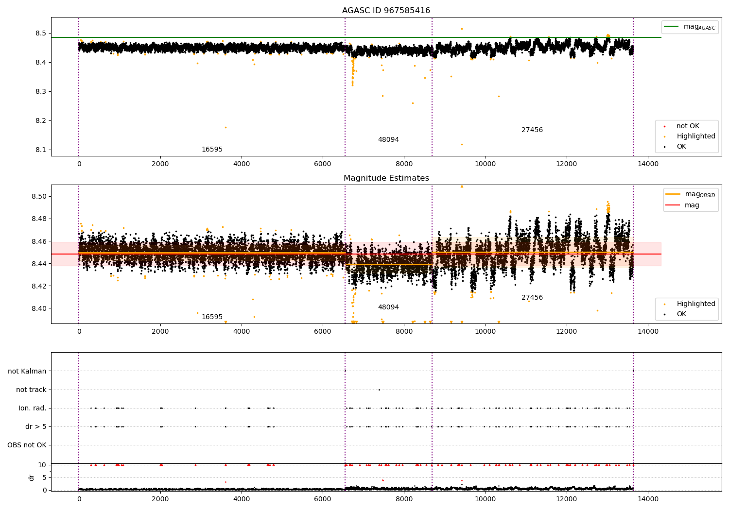Screen dimensions: 729x510
Task: Click 'OK' in the middle plot's lower legend
Action: tap(681, 314)
